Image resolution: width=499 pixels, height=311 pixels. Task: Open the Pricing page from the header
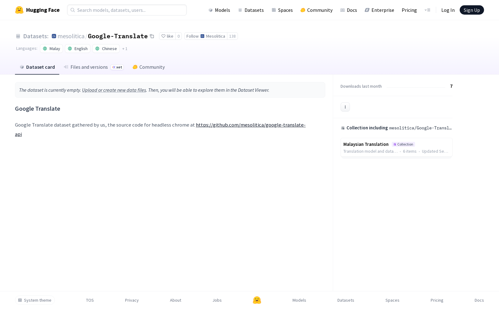pos(409,10)
